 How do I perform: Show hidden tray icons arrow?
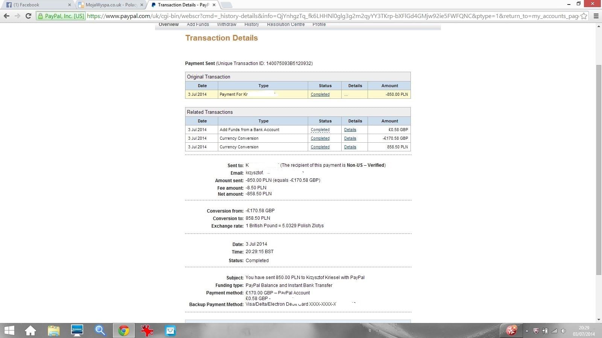pos(527,331)
